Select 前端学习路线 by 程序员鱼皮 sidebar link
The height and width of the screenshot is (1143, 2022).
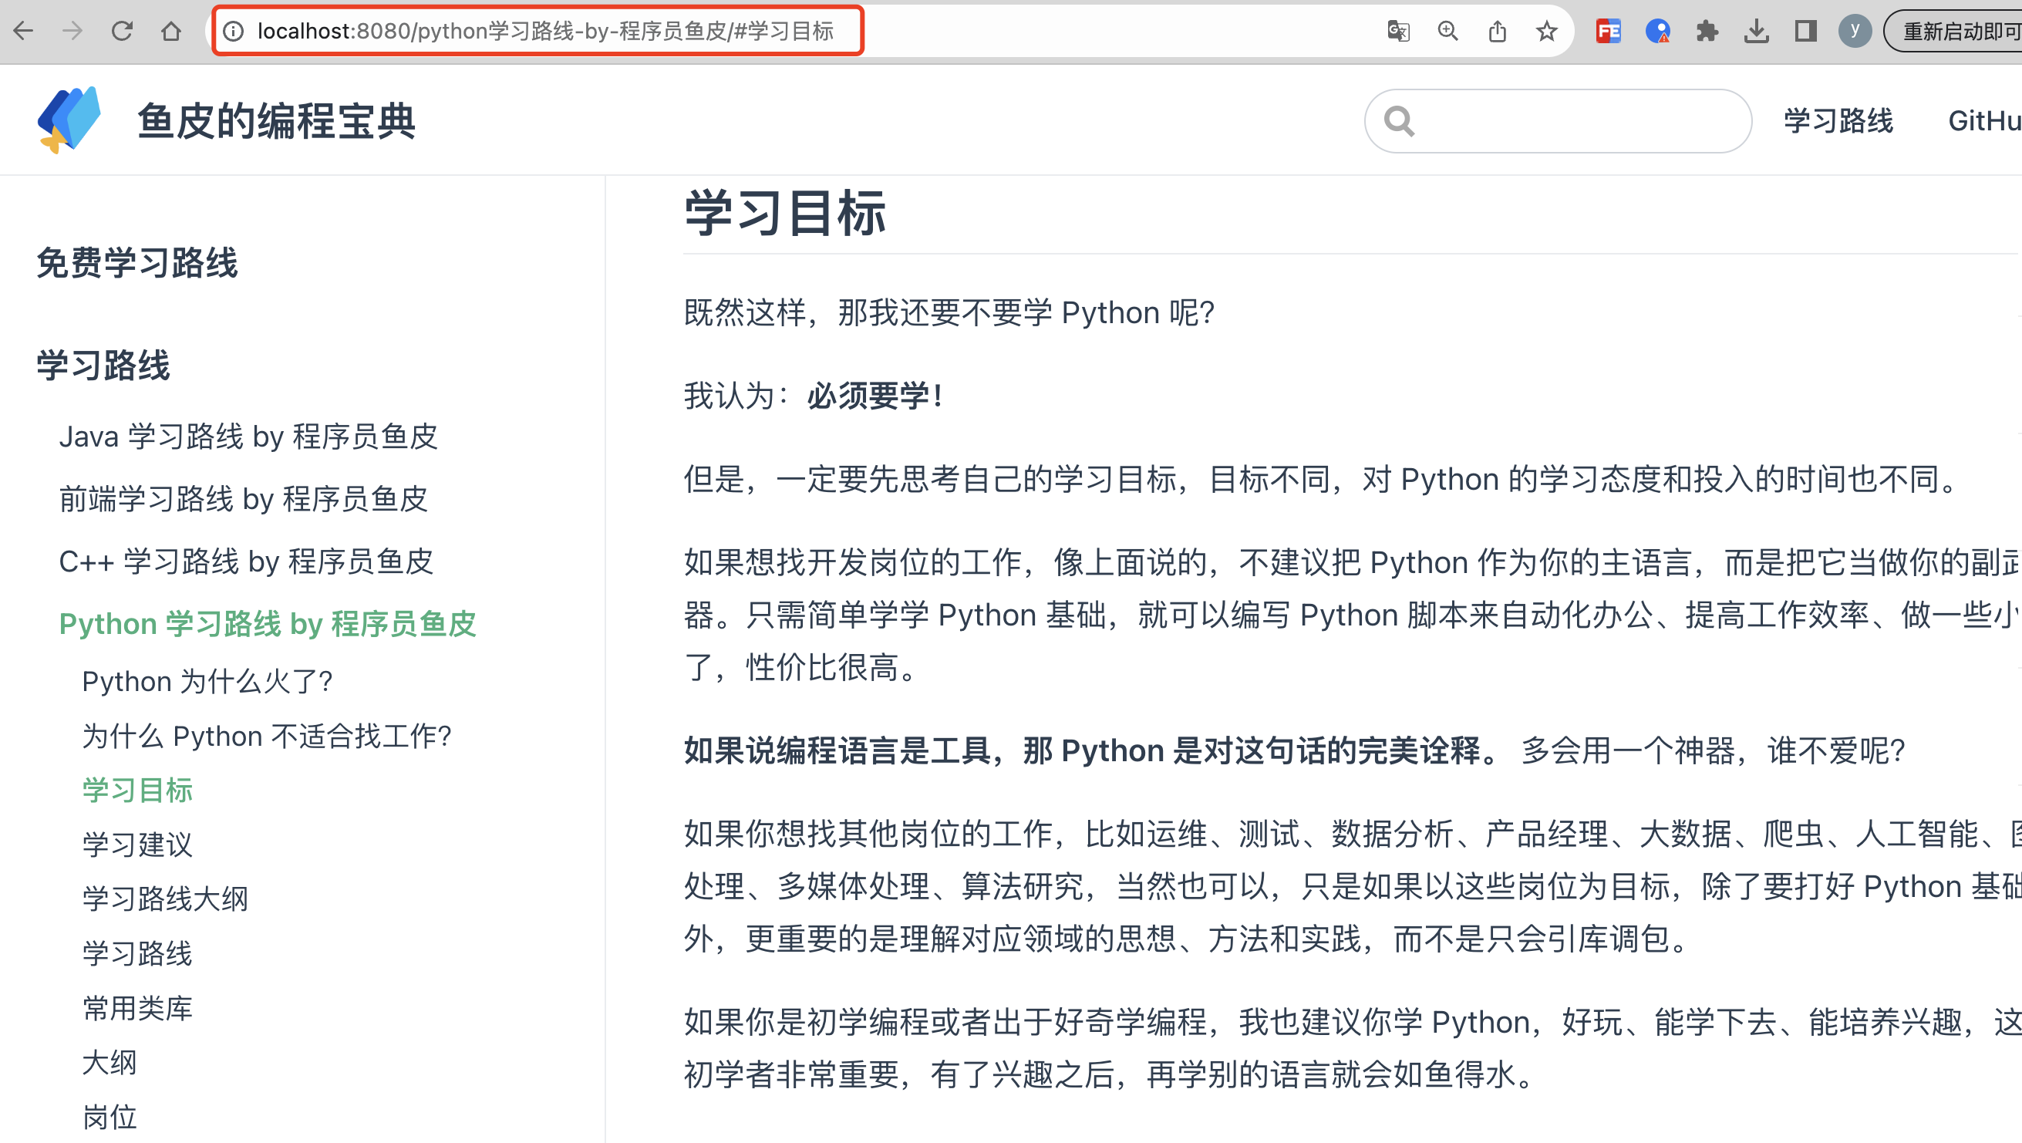pos(244,499)
